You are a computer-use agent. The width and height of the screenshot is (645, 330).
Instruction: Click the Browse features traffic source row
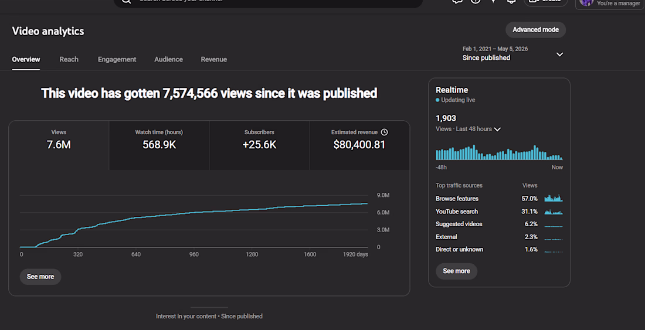499,199
